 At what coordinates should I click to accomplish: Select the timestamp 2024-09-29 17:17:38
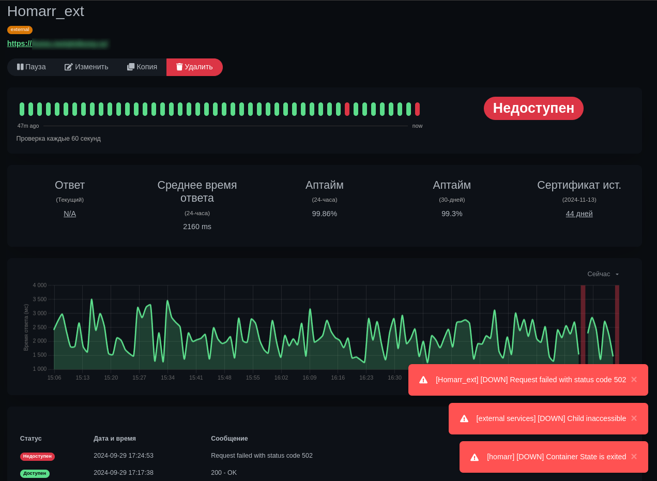coord(124,473)
